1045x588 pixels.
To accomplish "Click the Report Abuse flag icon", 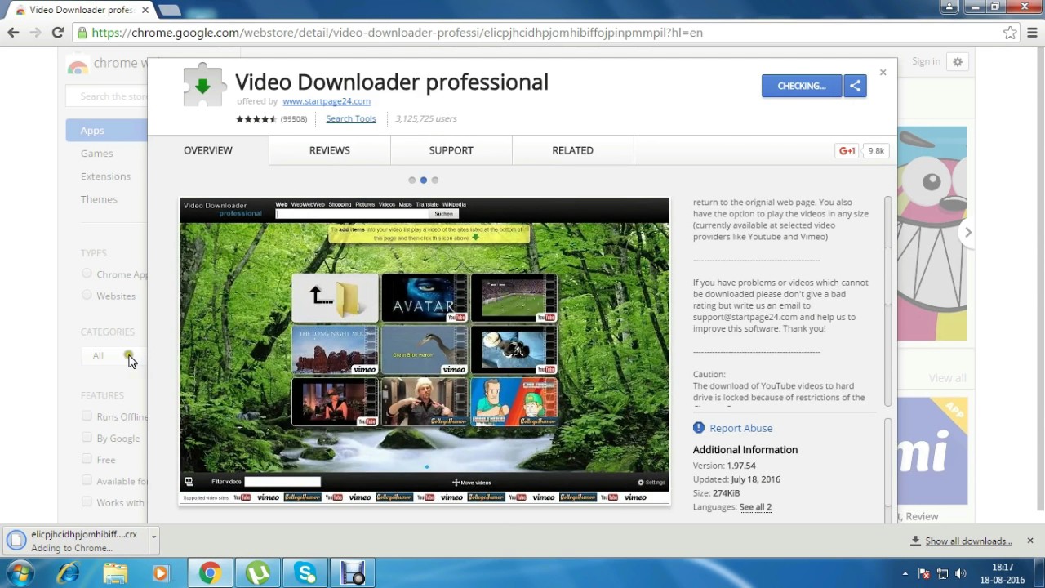I will tap(699, 428).
